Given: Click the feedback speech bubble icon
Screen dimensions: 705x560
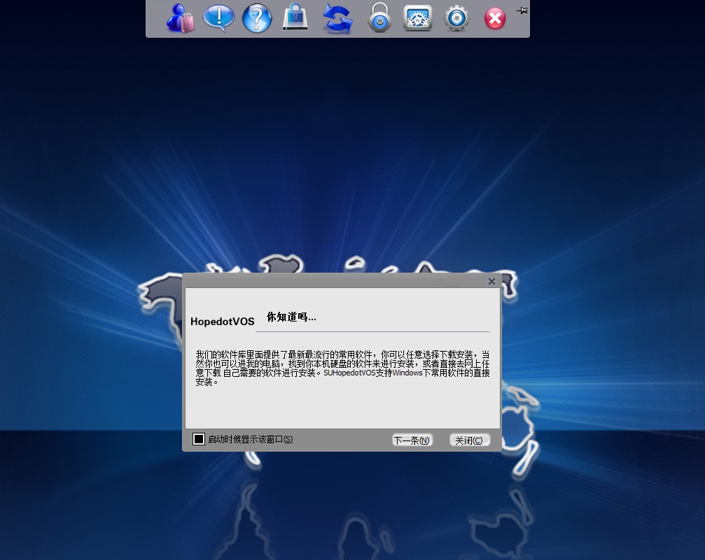Looking at the screenshot, I should 218,18.
